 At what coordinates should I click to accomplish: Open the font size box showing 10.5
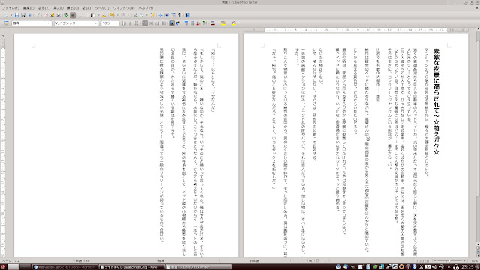pyautogui.click(x=110, y=23)
